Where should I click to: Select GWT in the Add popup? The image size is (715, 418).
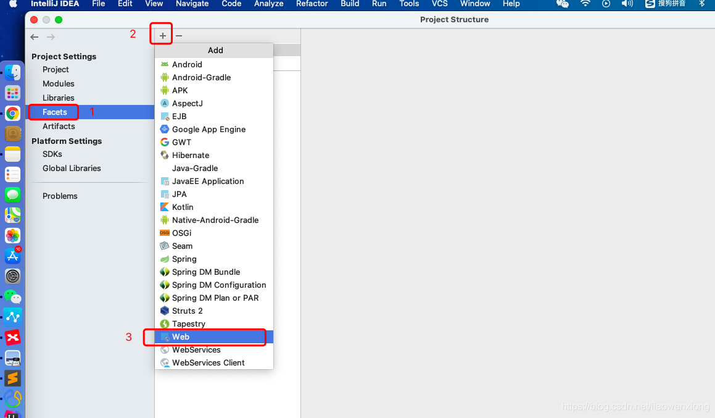214,143
